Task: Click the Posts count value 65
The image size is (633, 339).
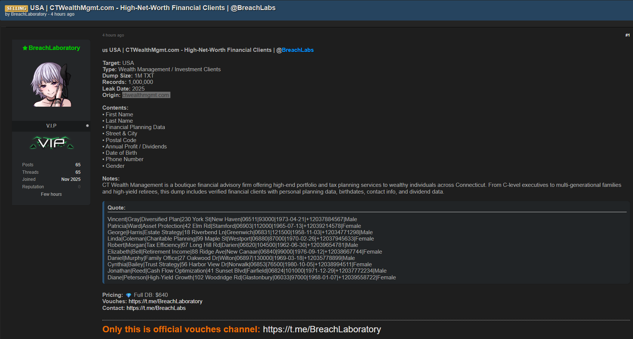Action: point(78,165)
